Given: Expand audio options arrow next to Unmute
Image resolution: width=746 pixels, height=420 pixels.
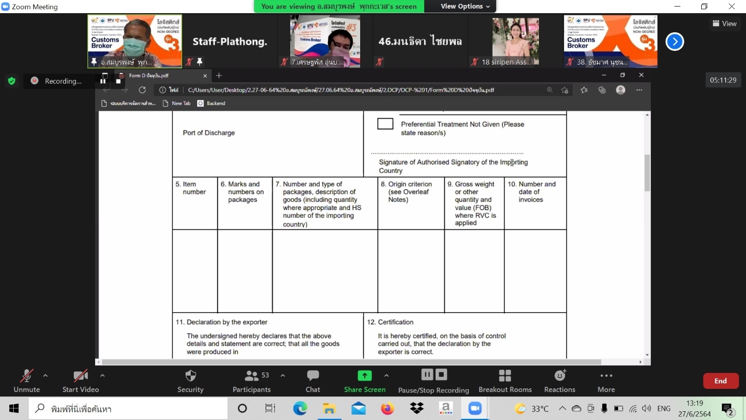Looking at the screenshot, I should (x=45, y=376).
